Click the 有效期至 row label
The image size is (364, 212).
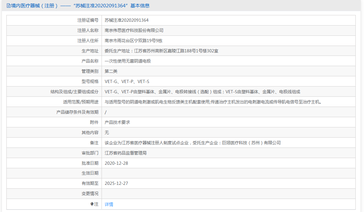[90, 184]
